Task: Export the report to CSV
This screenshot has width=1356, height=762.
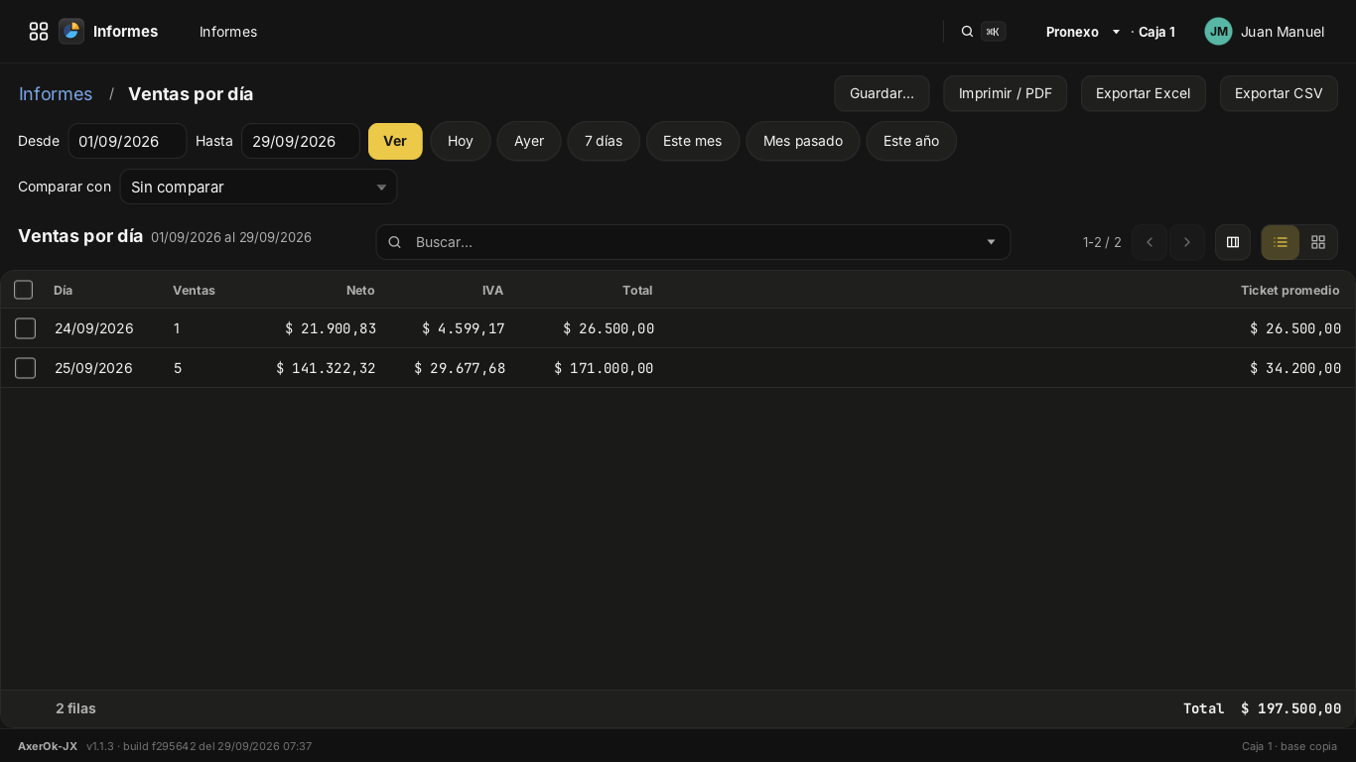Action: click(1279, 93)
